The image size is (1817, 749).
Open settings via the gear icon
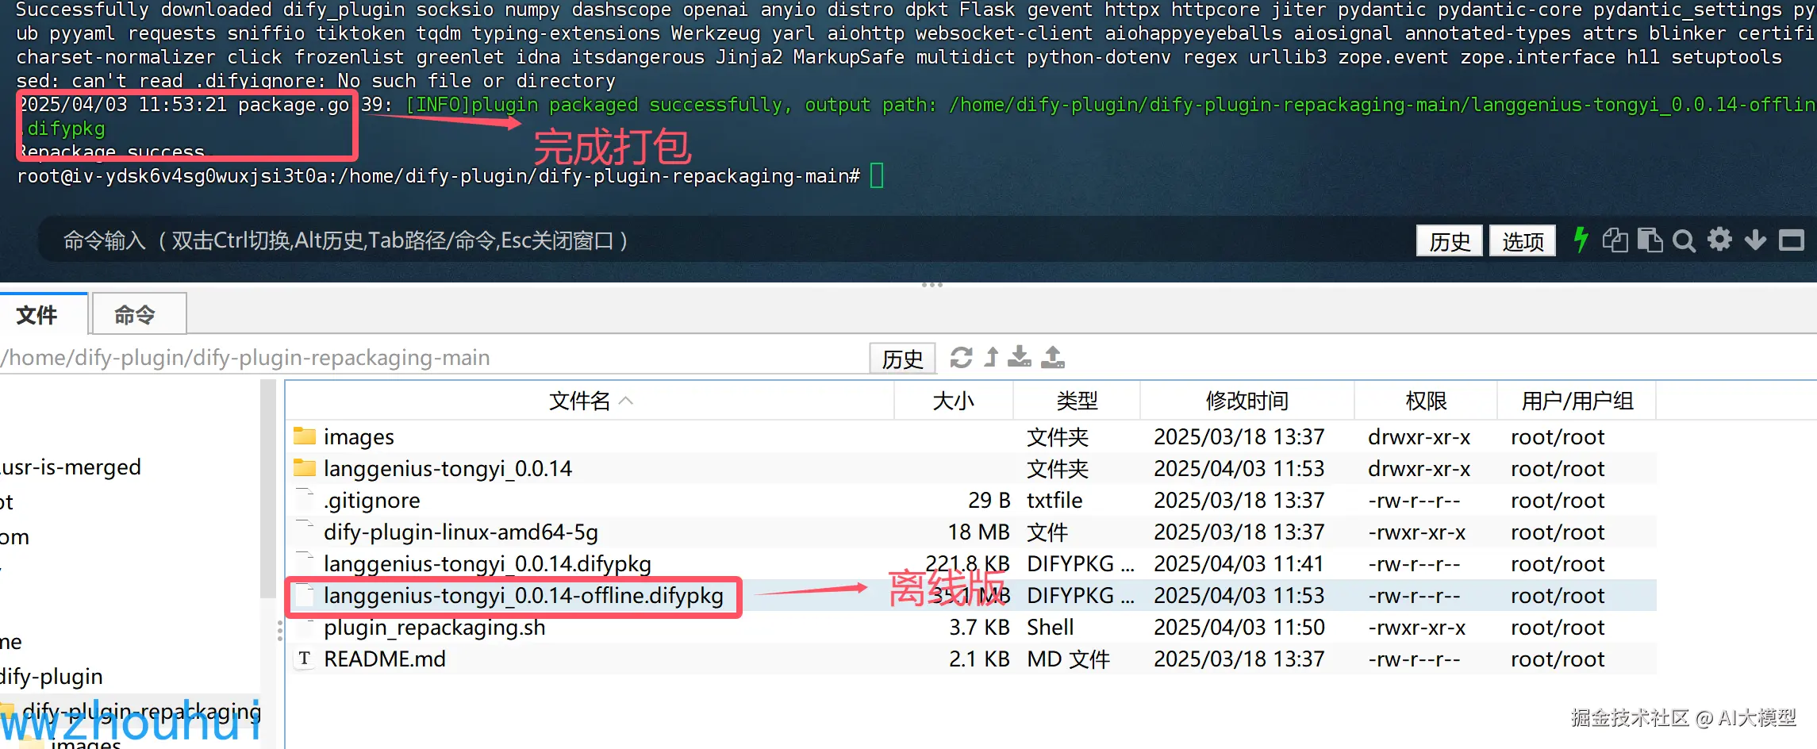1719,240
